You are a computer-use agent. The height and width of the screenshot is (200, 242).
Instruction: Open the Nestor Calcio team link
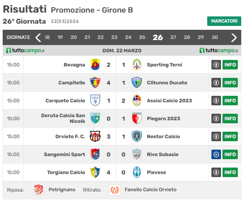163,137
